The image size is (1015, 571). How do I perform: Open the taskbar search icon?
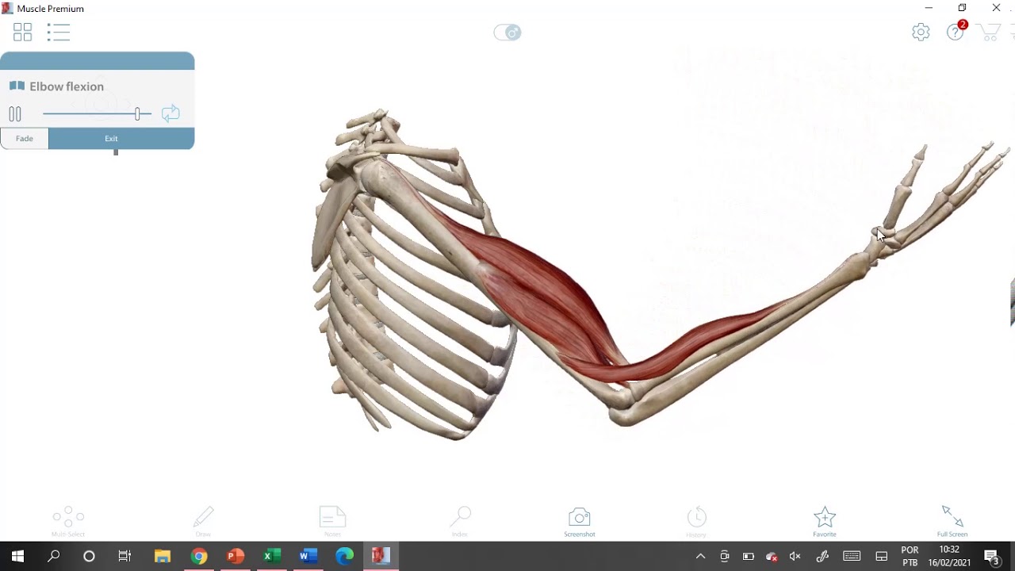(54, 556)
